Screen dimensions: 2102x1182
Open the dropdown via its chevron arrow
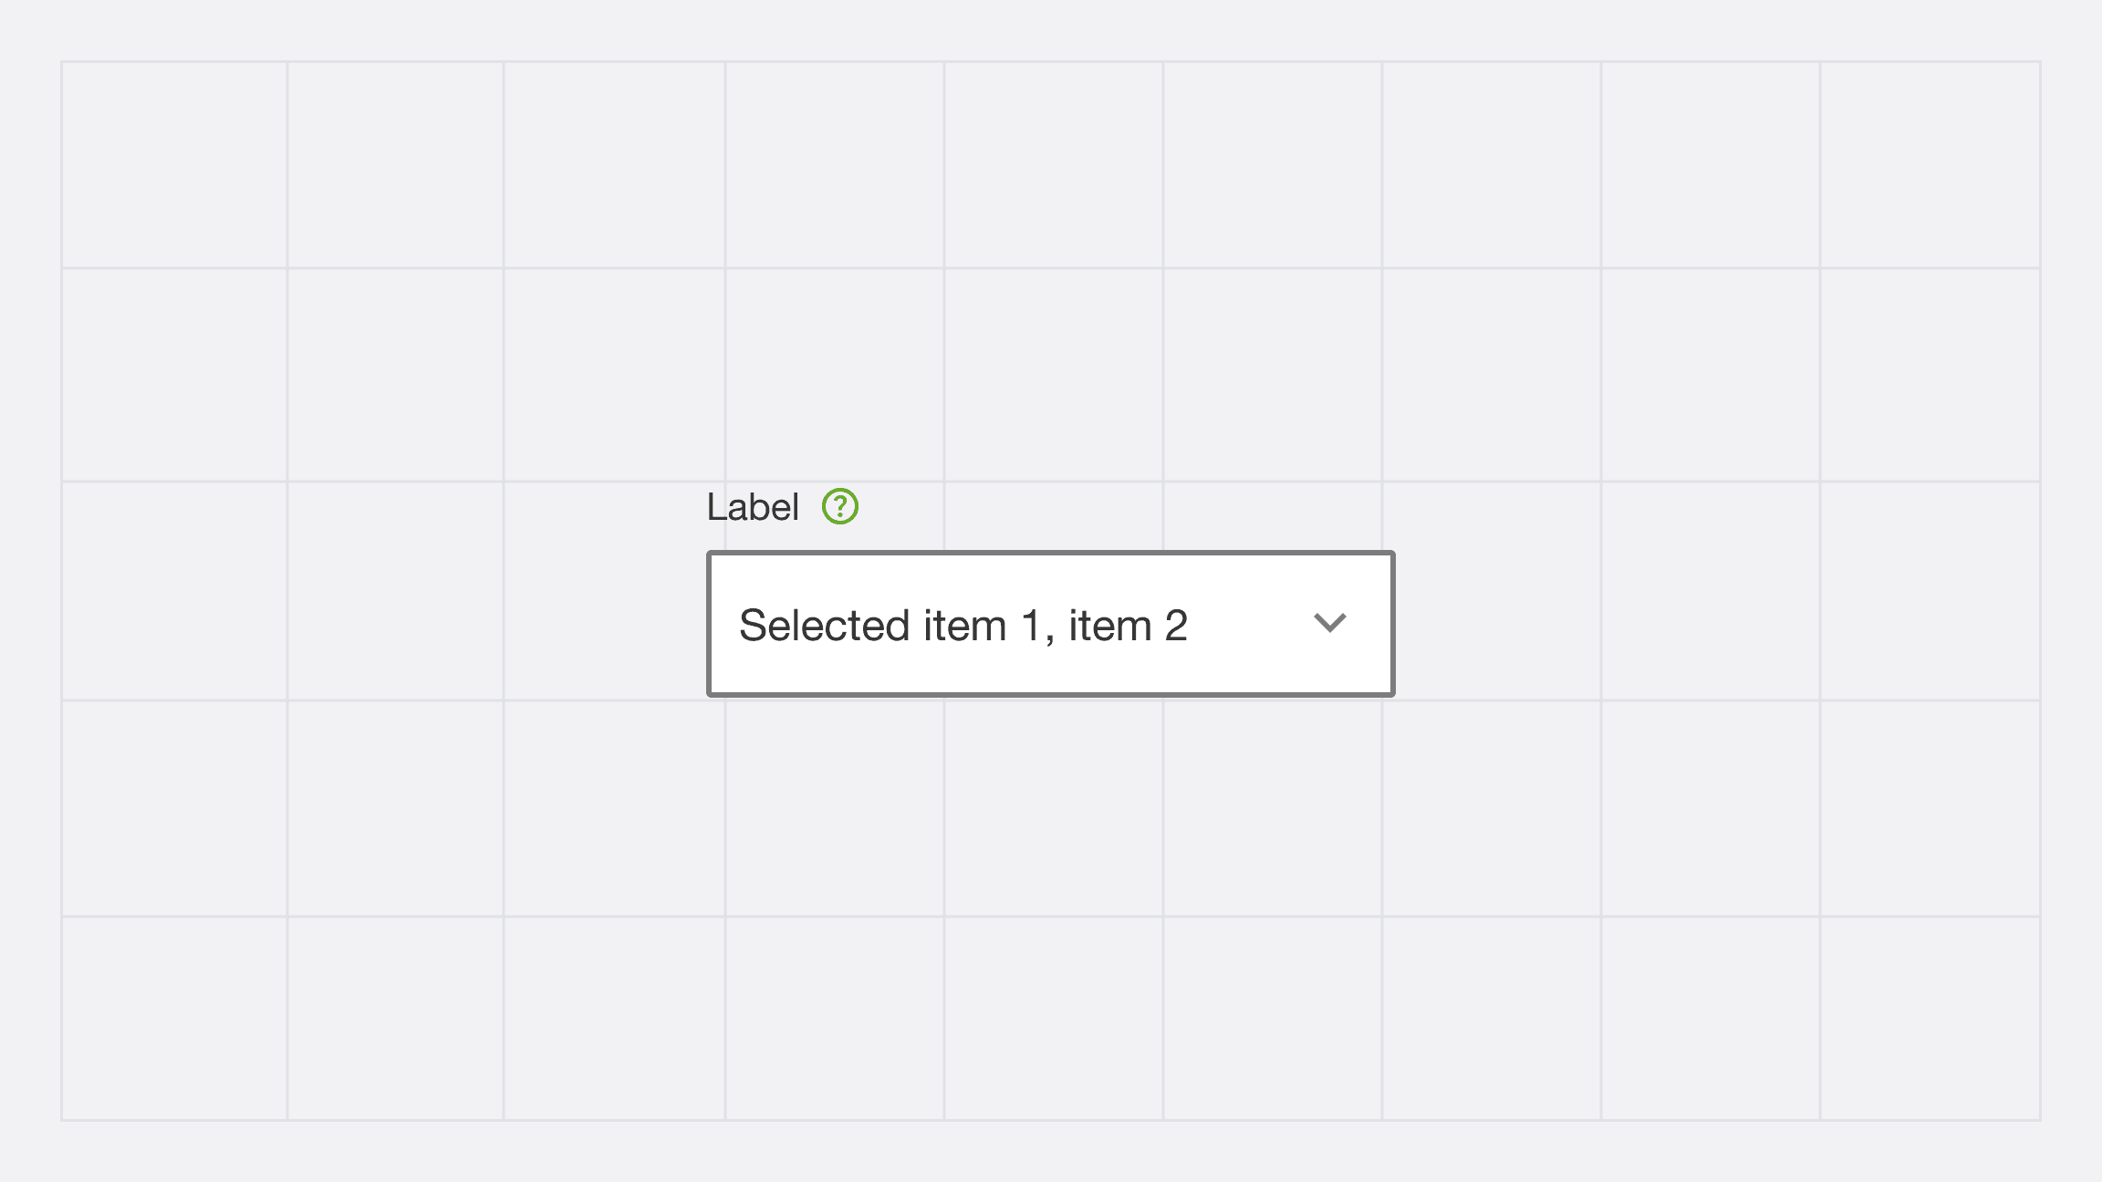pyautogui.click(x=1329, y=624)
